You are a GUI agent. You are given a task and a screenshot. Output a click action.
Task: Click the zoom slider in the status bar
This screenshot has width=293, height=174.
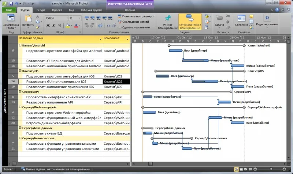pos(271,169)
